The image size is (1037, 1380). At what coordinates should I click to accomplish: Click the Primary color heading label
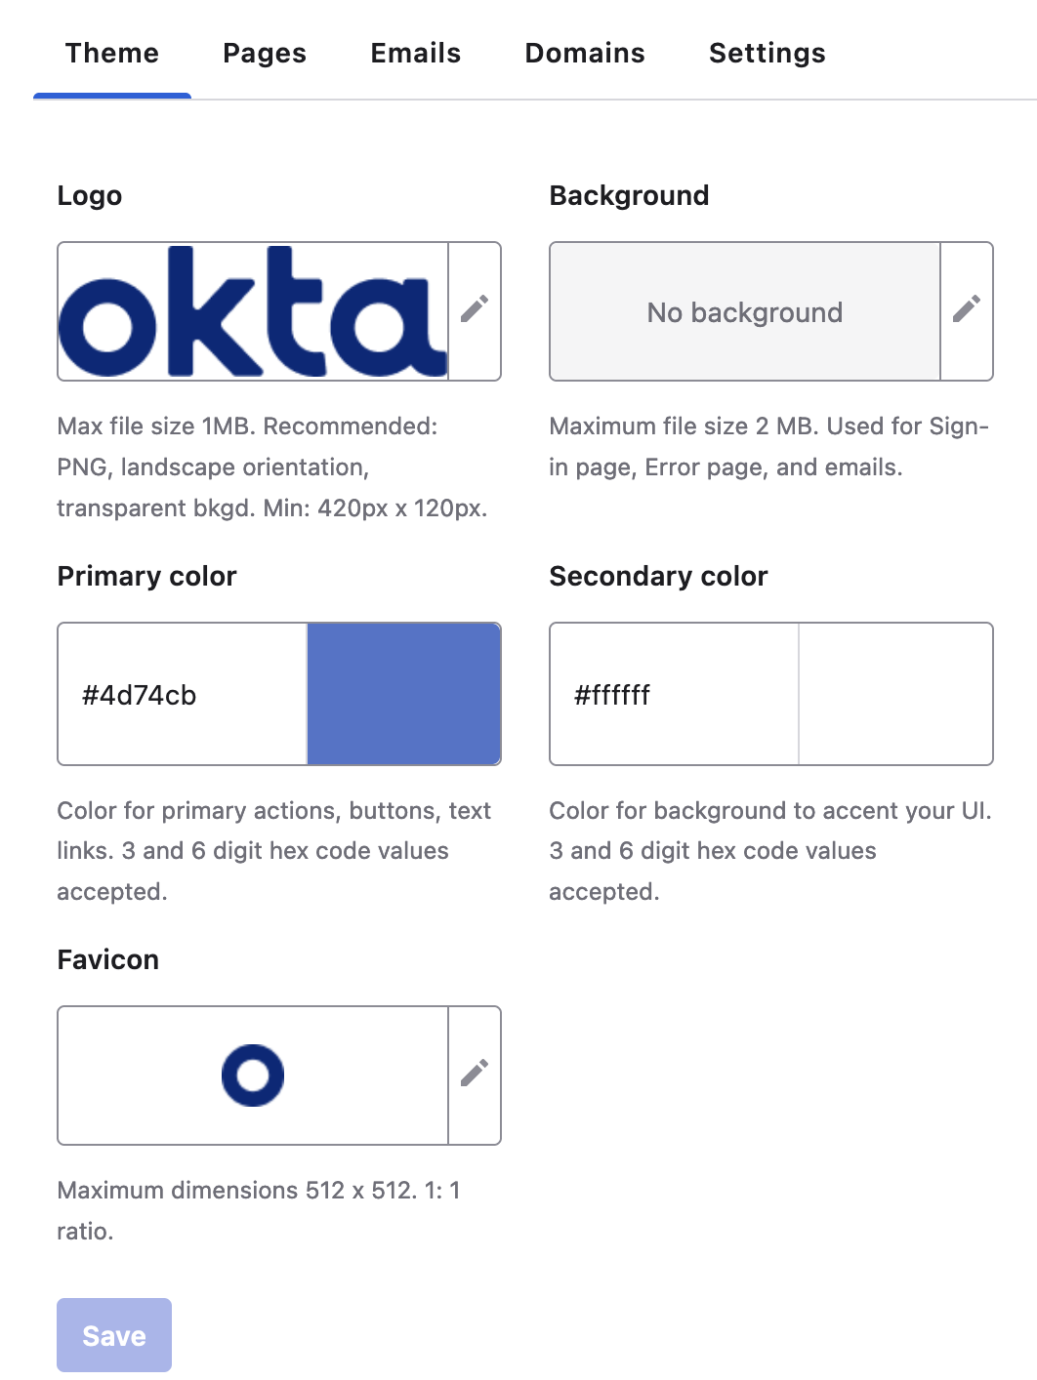pos(147,576)
